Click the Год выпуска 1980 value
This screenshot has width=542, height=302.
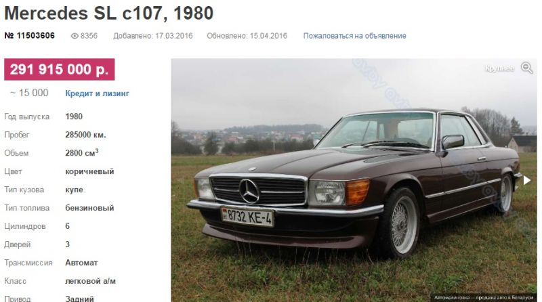pyautogui.click(x=74, y=116)
